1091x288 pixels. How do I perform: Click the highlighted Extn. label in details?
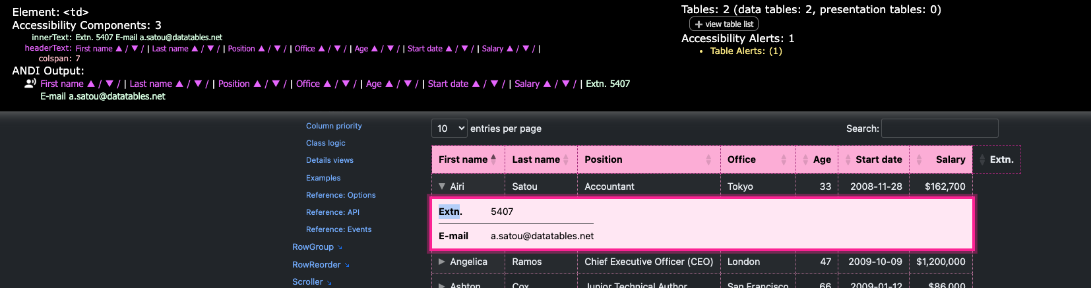click(450, 212)
